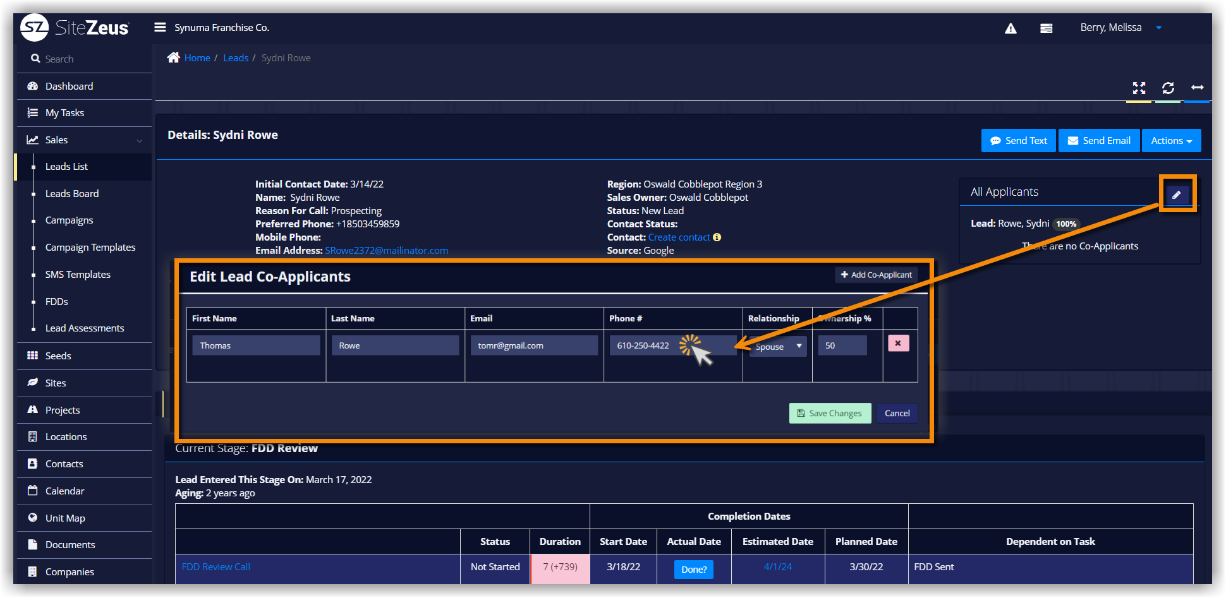Click the My Tasks list icon

(x=33, y=113)
